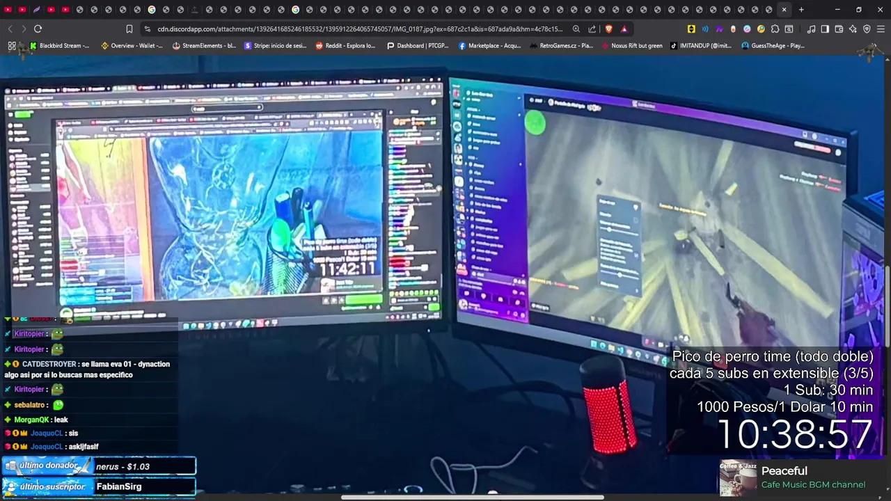Open the RetroGames.cz bookmark

click(x=562, y=46)
